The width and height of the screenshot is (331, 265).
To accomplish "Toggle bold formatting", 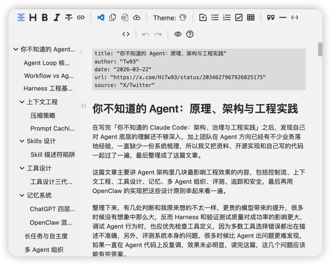I will coord(45,17).
